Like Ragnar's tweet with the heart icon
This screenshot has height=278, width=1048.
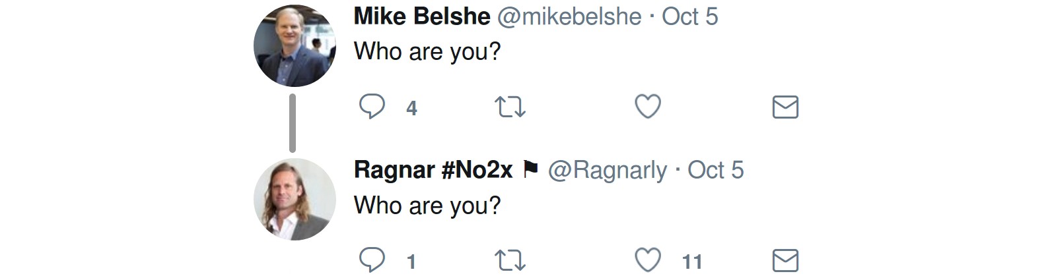[x=647, y=260]
